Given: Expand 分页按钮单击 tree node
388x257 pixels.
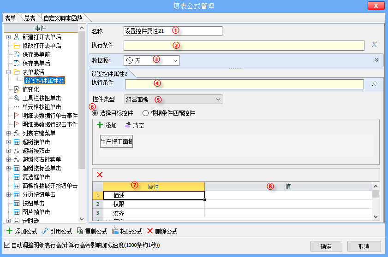Looking at the screenshot, I should click(x=8, y=194).
